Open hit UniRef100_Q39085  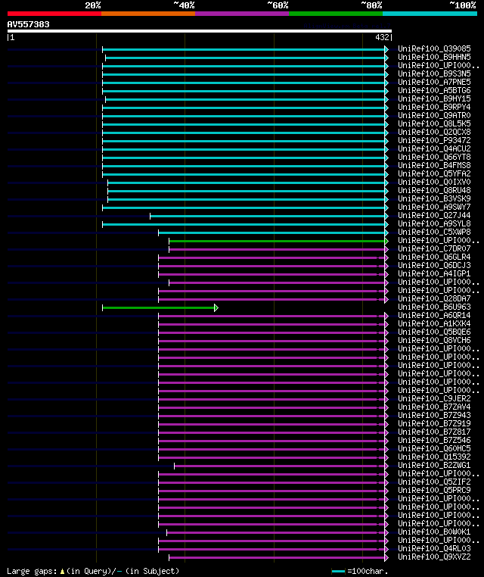434,48
